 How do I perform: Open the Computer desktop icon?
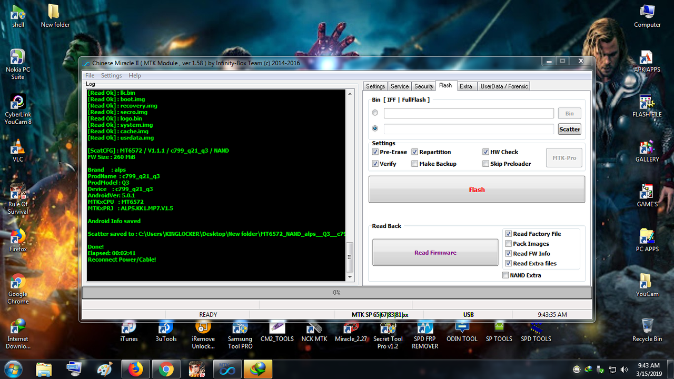tap(647, 16)
